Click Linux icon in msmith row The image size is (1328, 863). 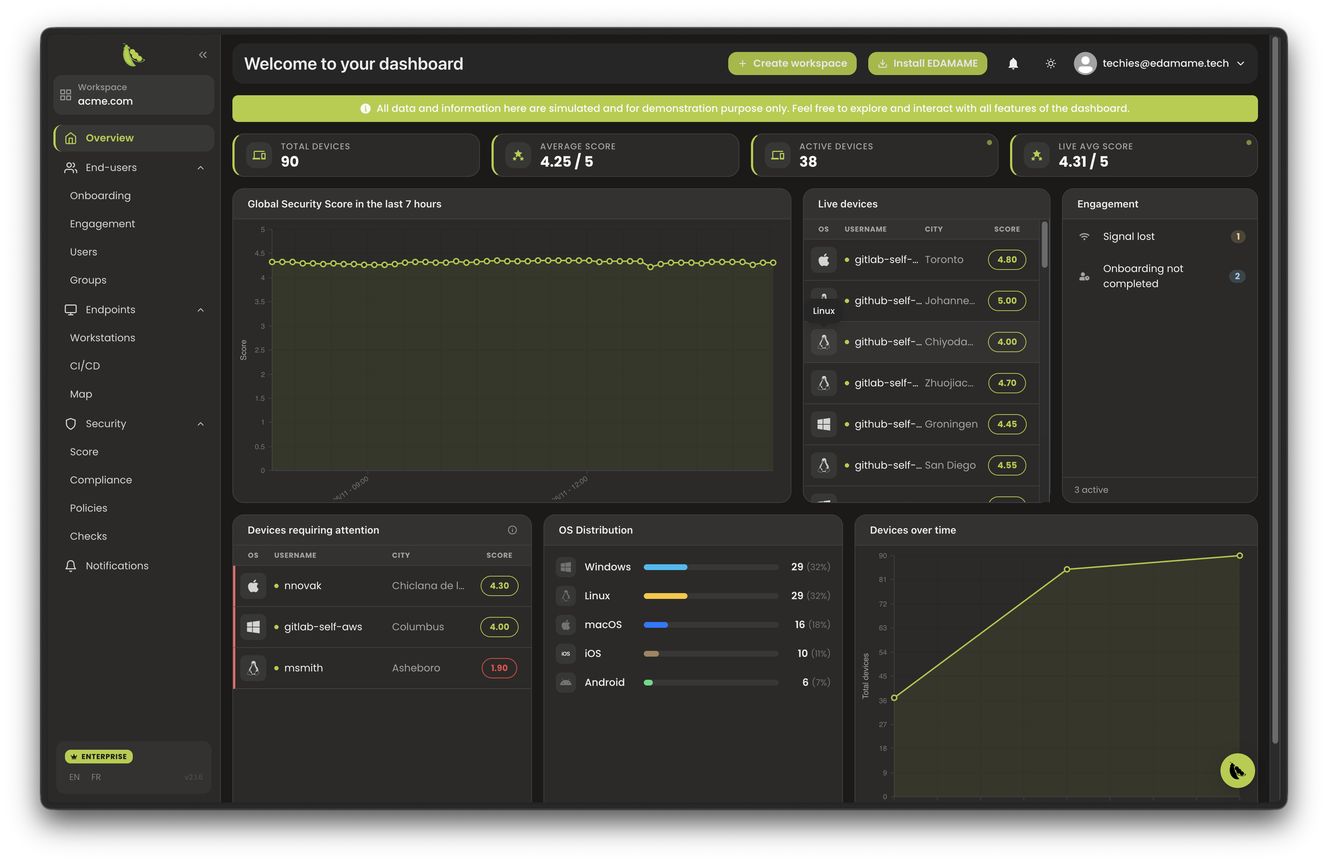pos(253,669)
